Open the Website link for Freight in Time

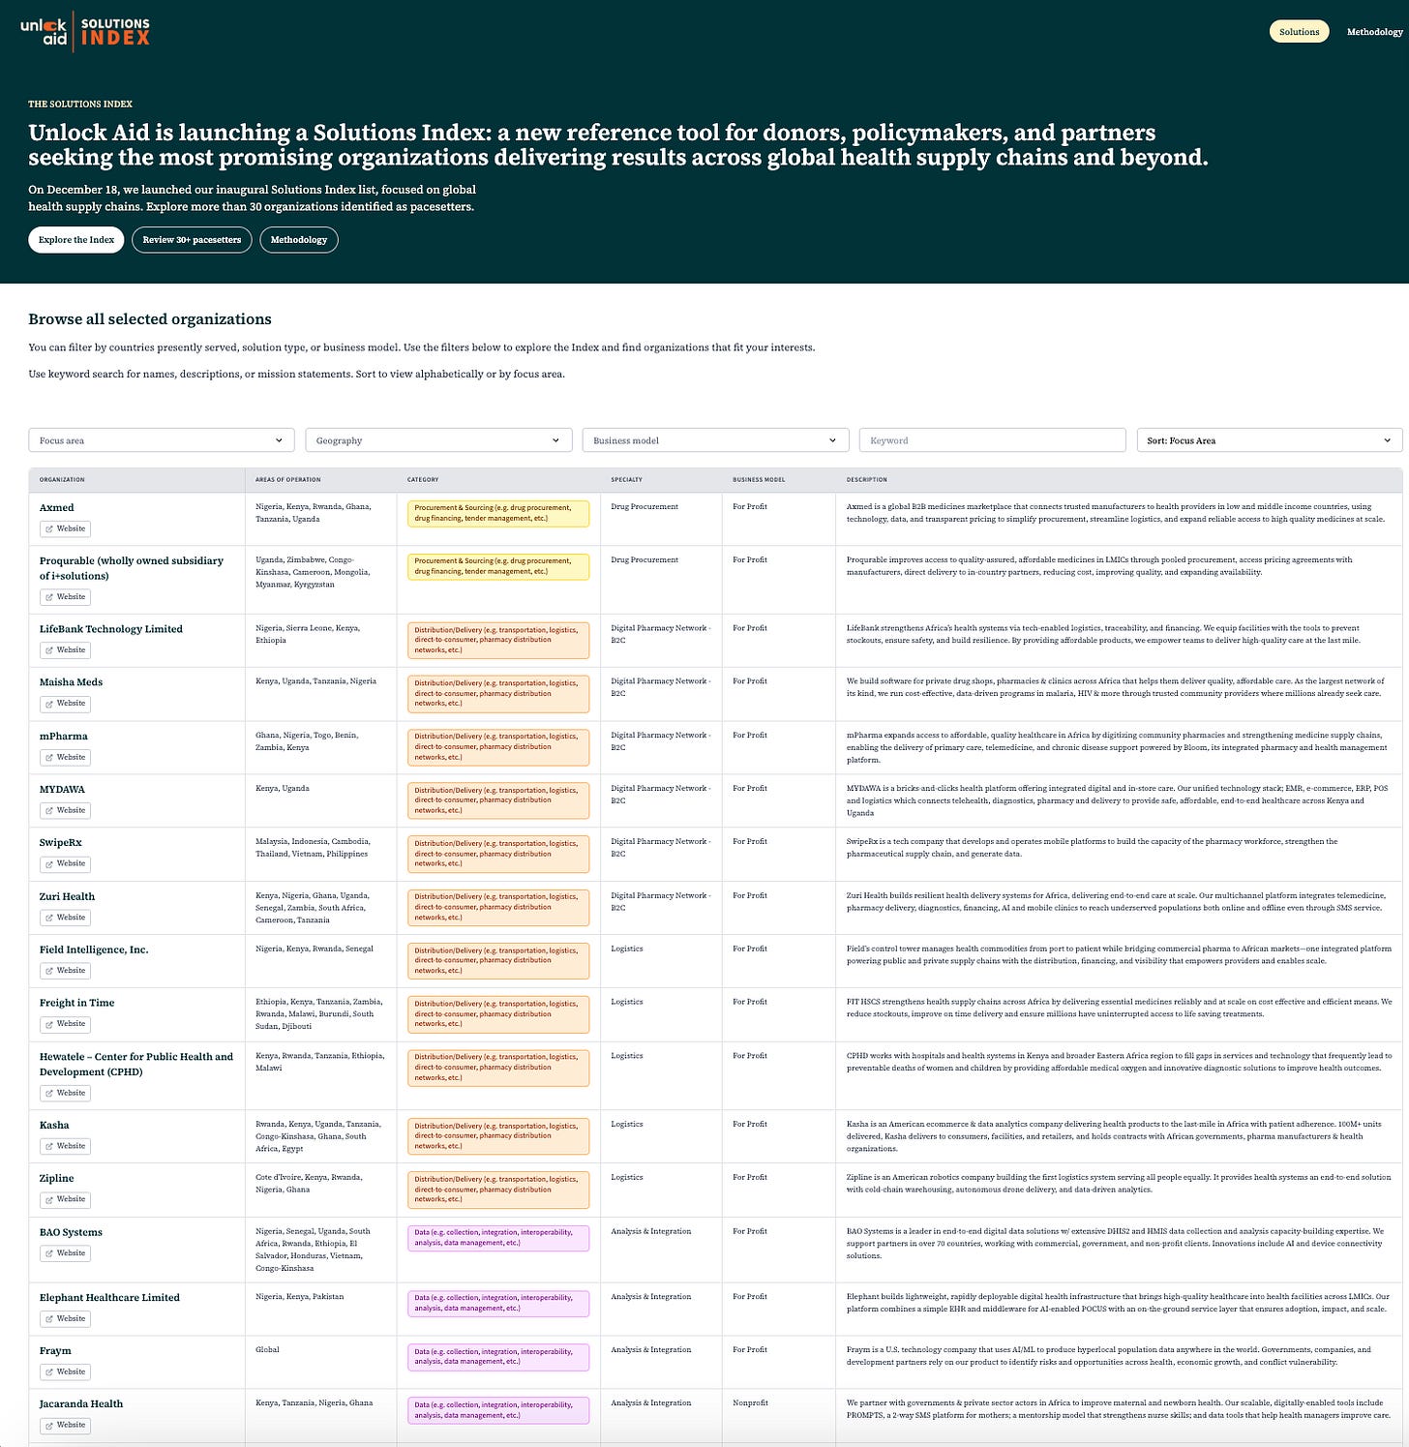[x=65, y=1024]
